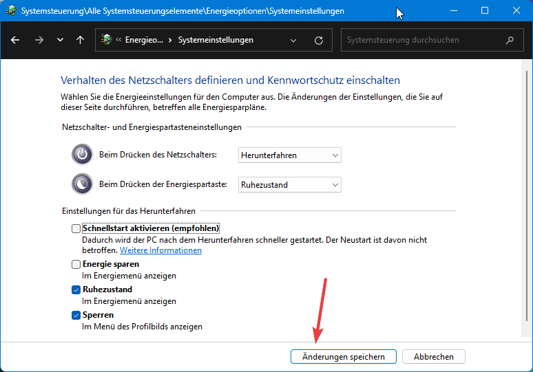Minimize the Systemeinstellungen window
Viewport: 533px width, 372px height.
[x=453, y=10]
